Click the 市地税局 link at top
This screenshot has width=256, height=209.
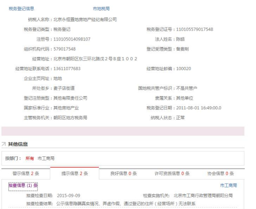(101, 9)
